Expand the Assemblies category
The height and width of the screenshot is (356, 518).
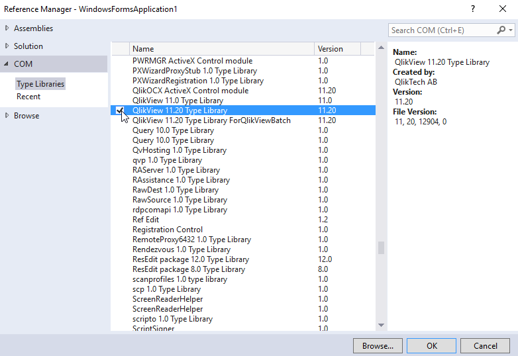coord(7,28)
